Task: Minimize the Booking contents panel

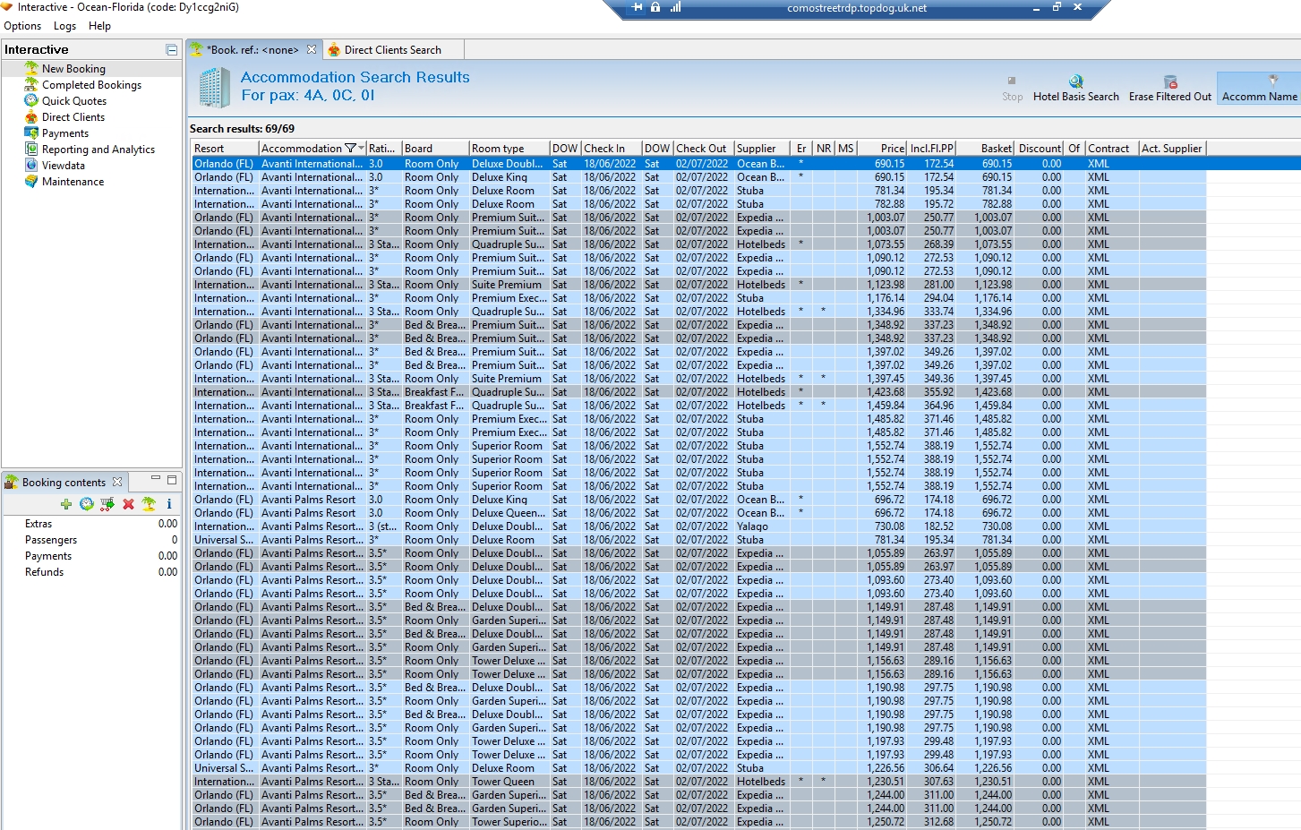Action: [x=155, y=479]
